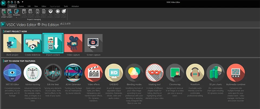Image resolution: width=260 pixels, height=109 pixels.
Task: Switch to the Projects ribbon tab
Action: point(12,6)
